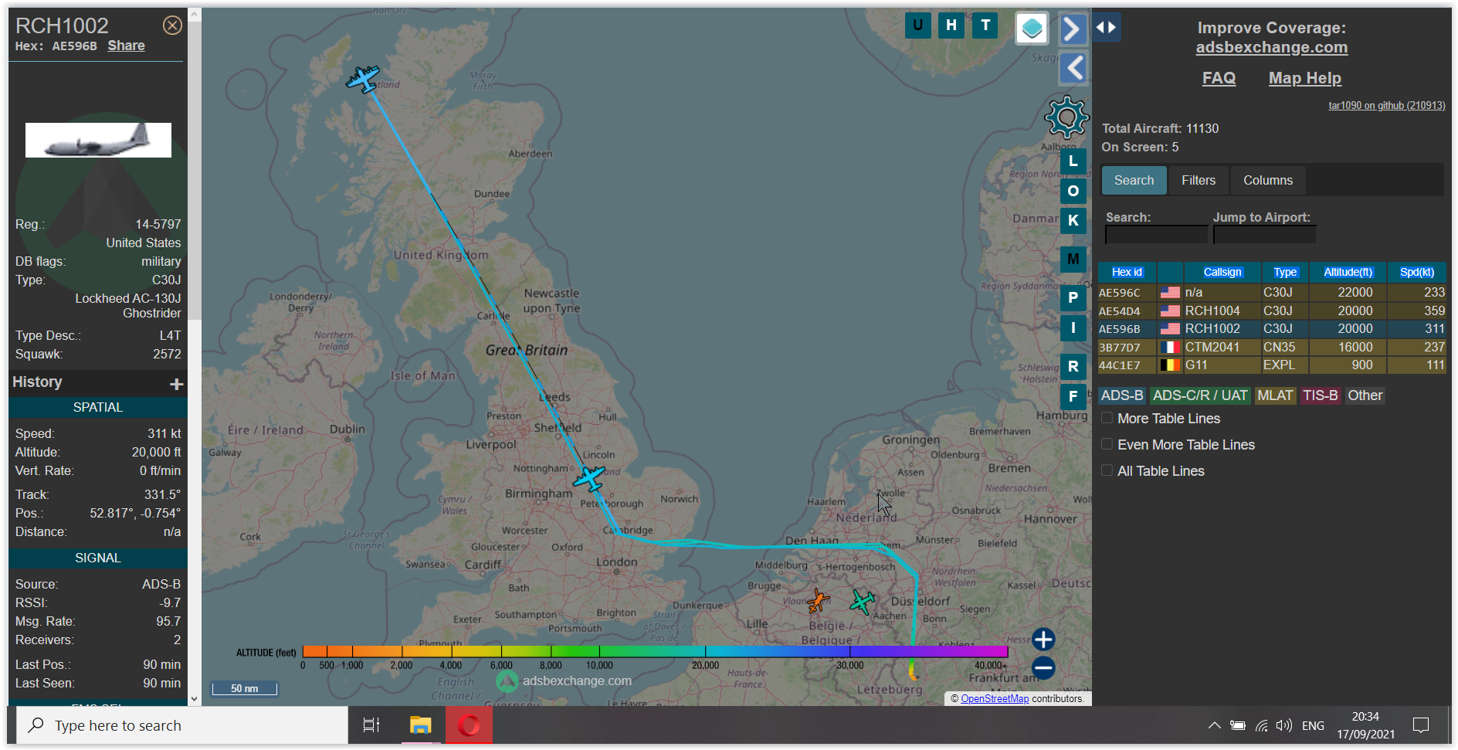The image size is (1458, 750).
Task: Enable All Table Lines checkbox
Action: click(1107, 470)
